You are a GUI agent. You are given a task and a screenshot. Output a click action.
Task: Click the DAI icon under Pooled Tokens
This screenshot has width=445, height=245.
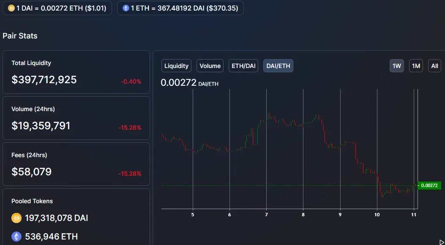tap(16, 218)
